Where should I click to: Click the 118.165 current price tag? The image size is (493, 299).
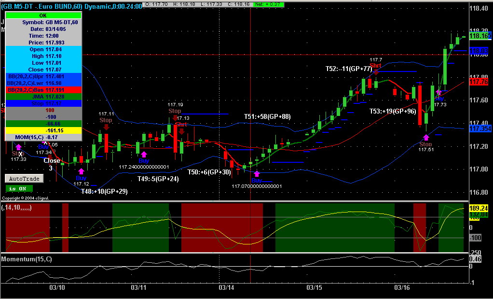tap(480, 36)
